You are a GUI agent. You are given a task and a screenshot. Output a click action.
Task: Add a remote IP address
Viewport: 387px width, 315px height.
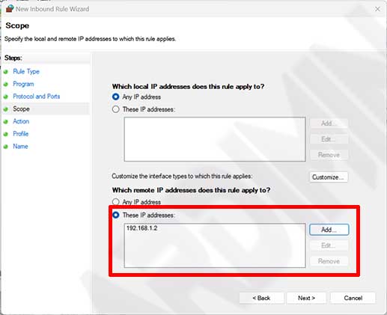tap(329, 230)
